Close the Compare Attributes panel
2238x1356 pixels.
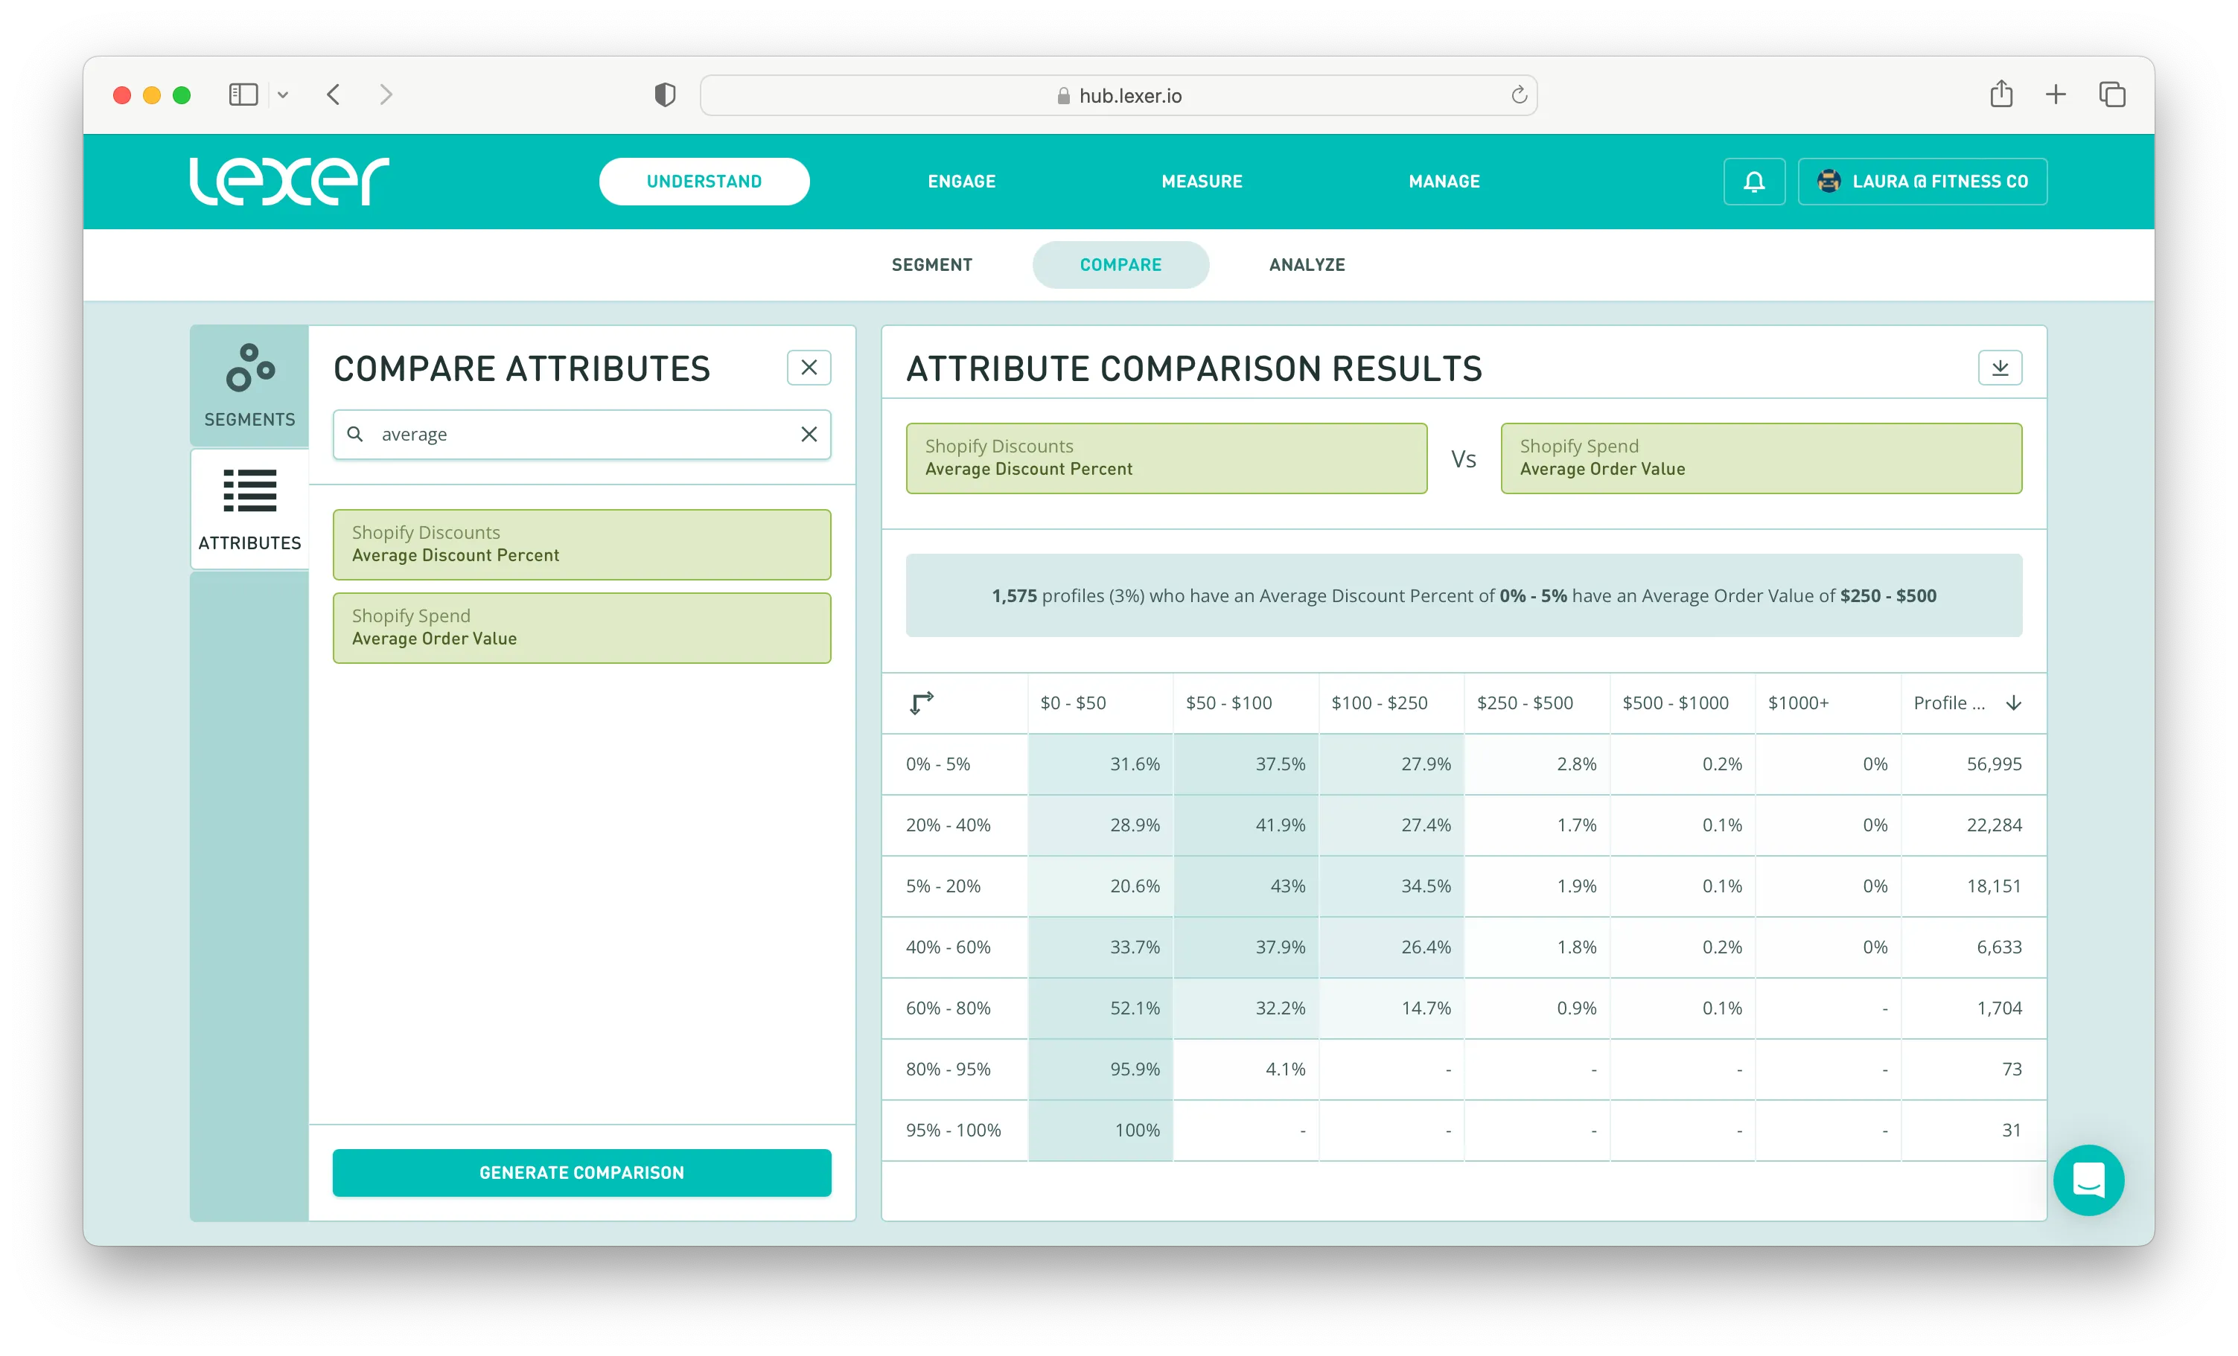[809, 368]
